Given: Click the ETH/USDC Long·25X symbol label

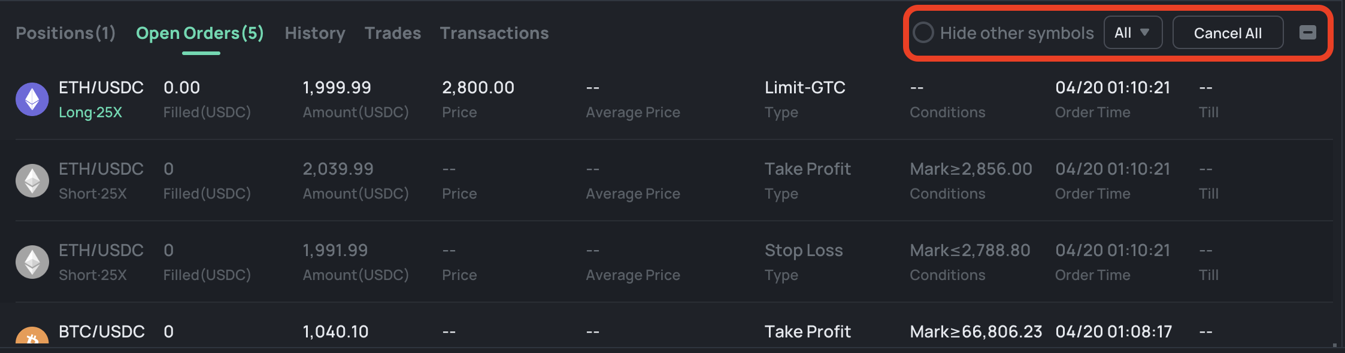Looking at the screenshot, I should (x=101, y=99).
